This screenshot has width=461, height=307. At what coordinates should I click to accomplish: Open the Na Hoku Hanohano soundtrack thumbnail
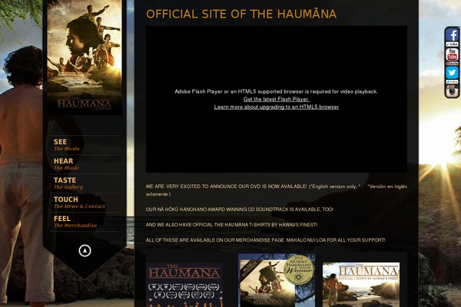[x=277, y=280]
